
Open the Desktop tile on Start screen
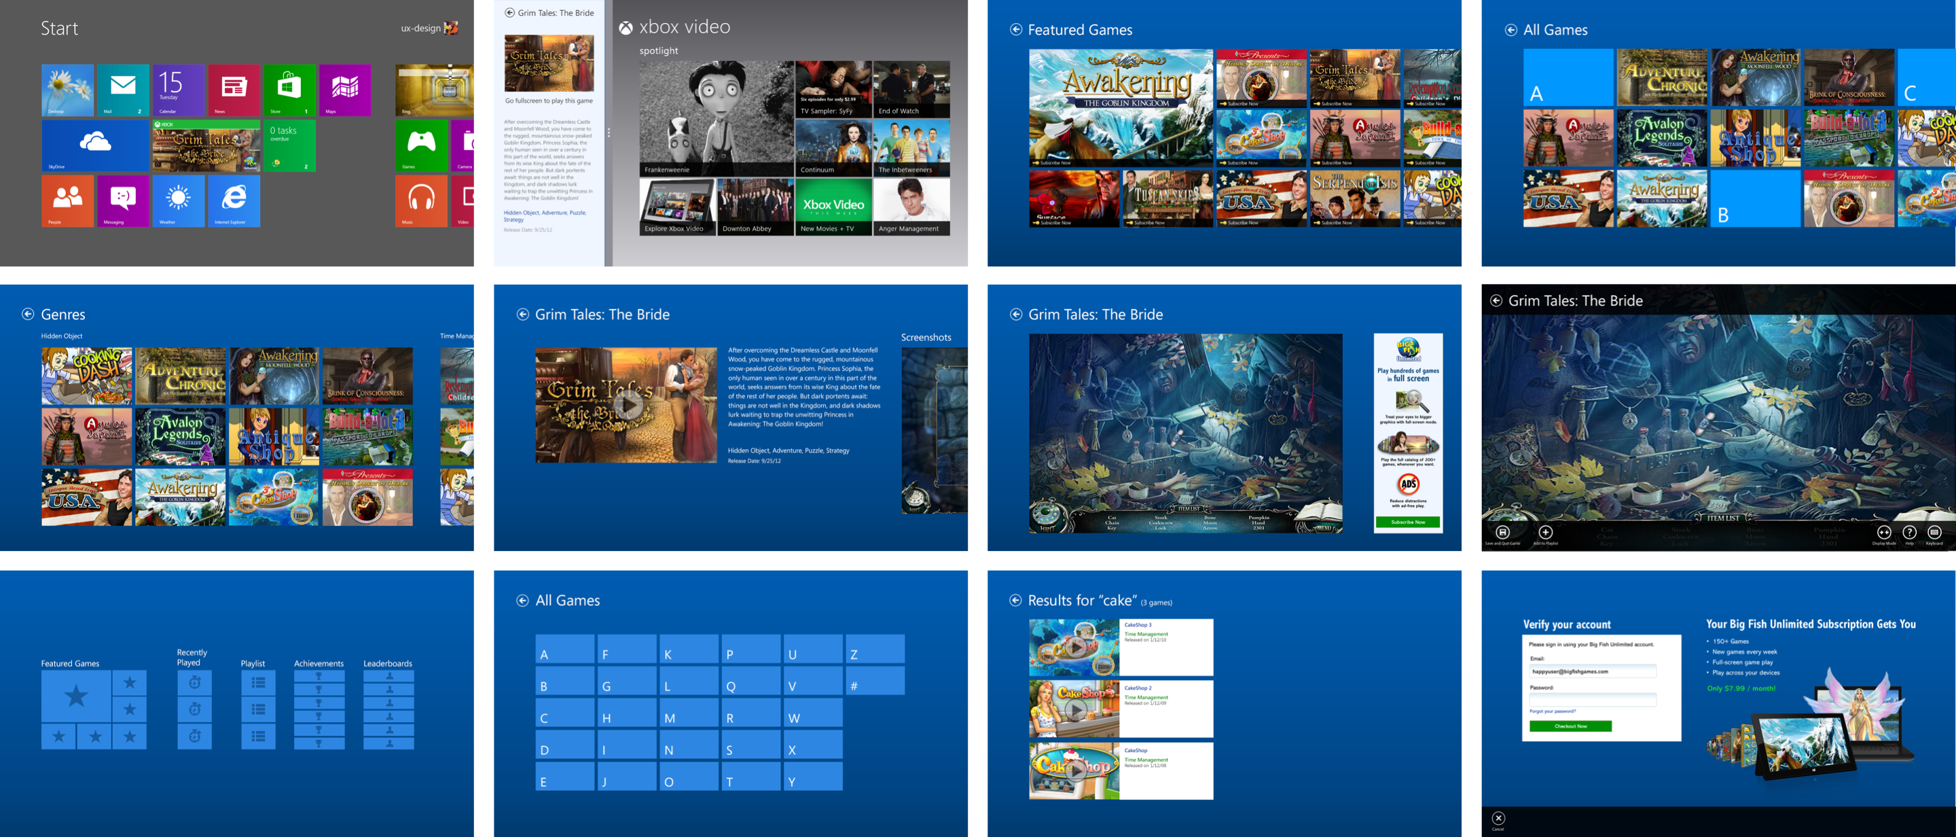68,90
